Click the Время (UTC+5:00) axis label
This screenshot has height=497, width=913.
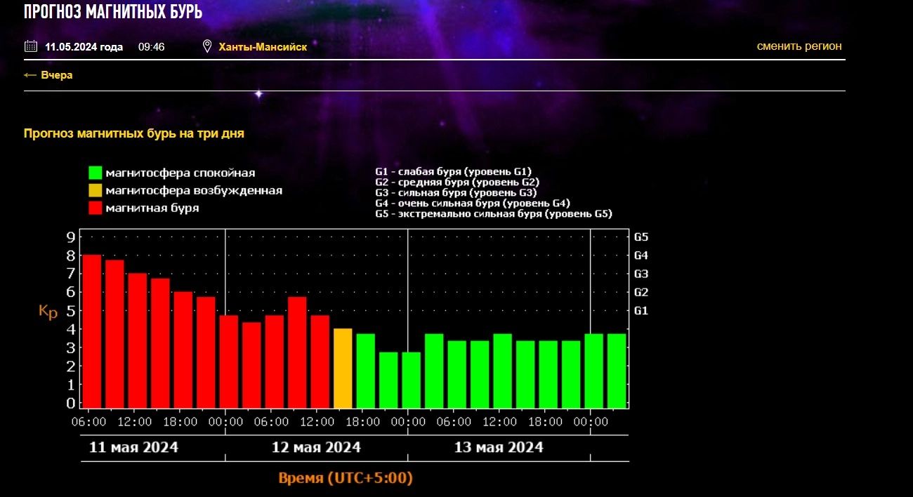346,478
